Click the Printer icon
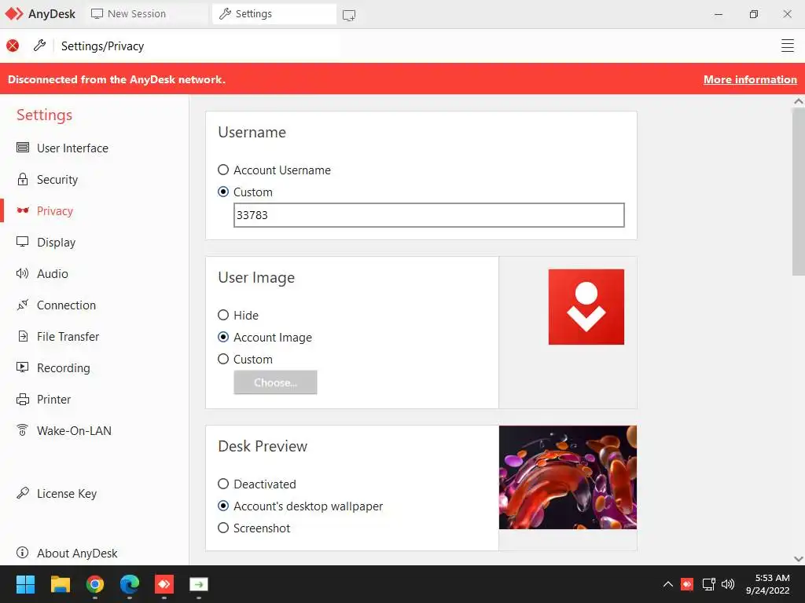805x603 pixels. [23, 399]
